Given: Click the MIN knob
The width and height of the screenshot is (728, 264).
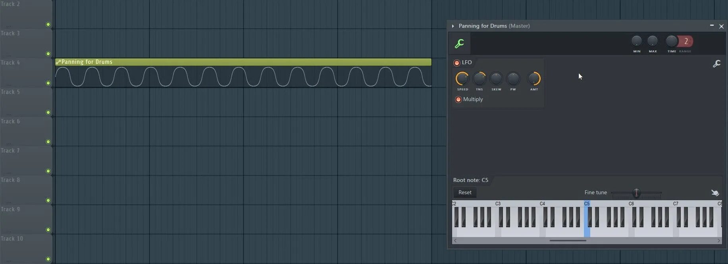Looking at the screenshot, I should tap(637, 41).
